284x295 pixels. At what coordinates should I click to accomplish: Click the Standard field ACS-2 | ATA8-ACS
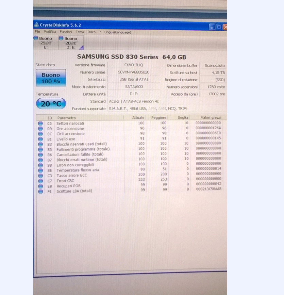(167, 101)
